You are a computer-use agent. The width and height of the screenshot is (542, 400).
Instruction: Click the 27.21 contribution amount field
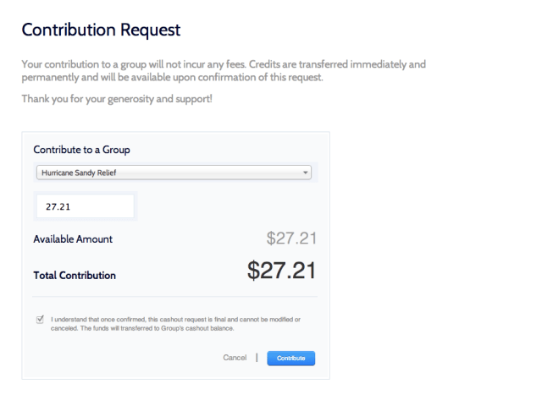pos(85,205)
